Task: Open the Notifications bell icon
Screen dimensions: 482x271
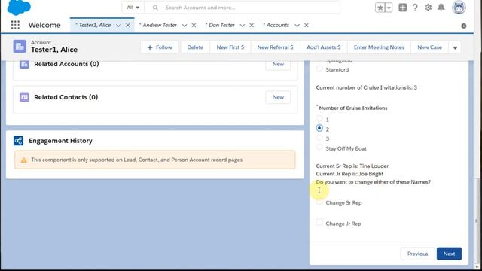Action: 441,8
